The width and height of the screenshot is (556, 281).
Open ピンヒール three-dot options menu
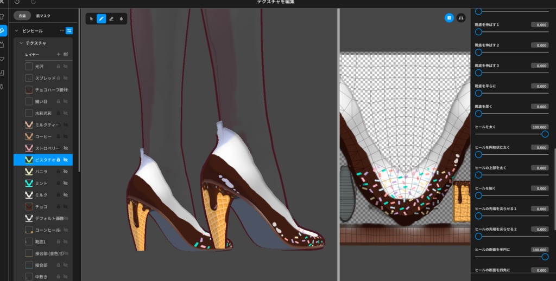(x=62, y=31)
